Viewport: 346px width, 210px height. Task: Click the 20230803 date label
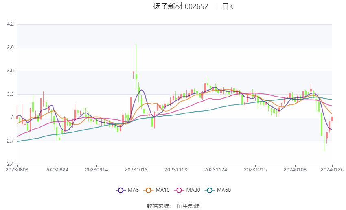coord(17,170)
